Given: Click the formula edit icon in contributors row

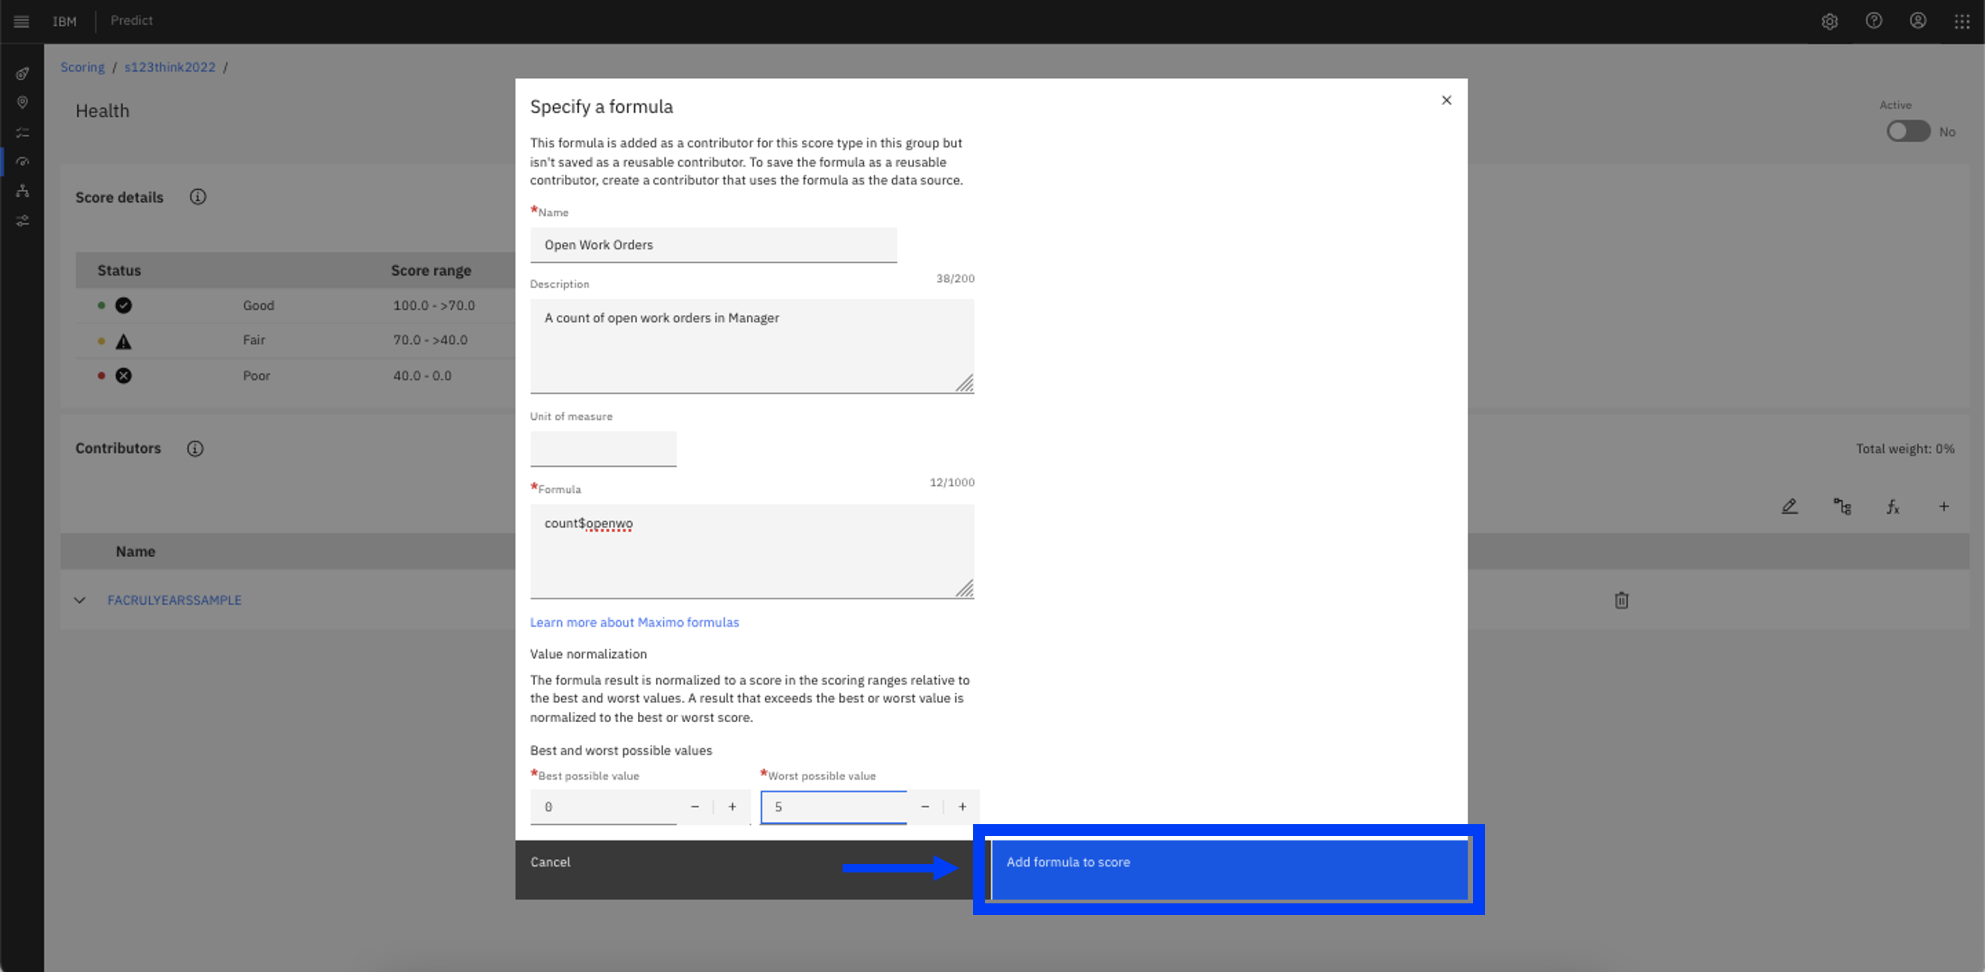Looking at the screenshot, I should pyautogui.click(x=1895, y=506).
